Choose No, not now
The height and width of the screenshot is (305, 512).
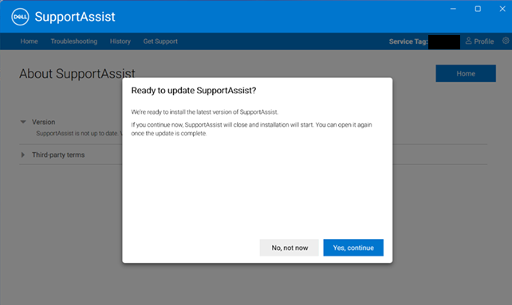(289, 248)
